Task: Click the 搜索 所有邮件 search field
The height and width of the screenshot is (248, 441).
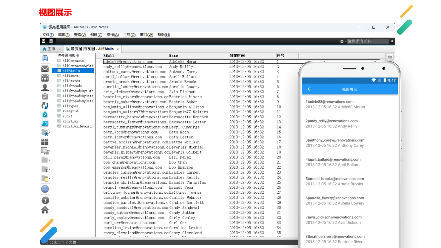Action: 368,41
